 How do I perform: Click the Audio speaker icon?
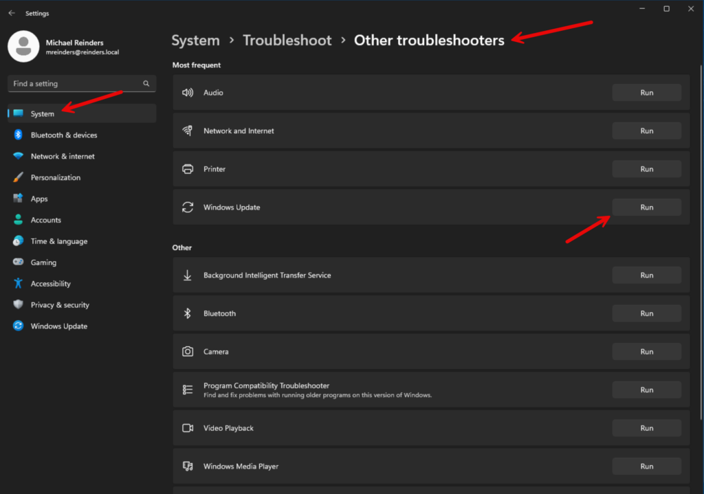pyautogui.click(x=188, y=93)
